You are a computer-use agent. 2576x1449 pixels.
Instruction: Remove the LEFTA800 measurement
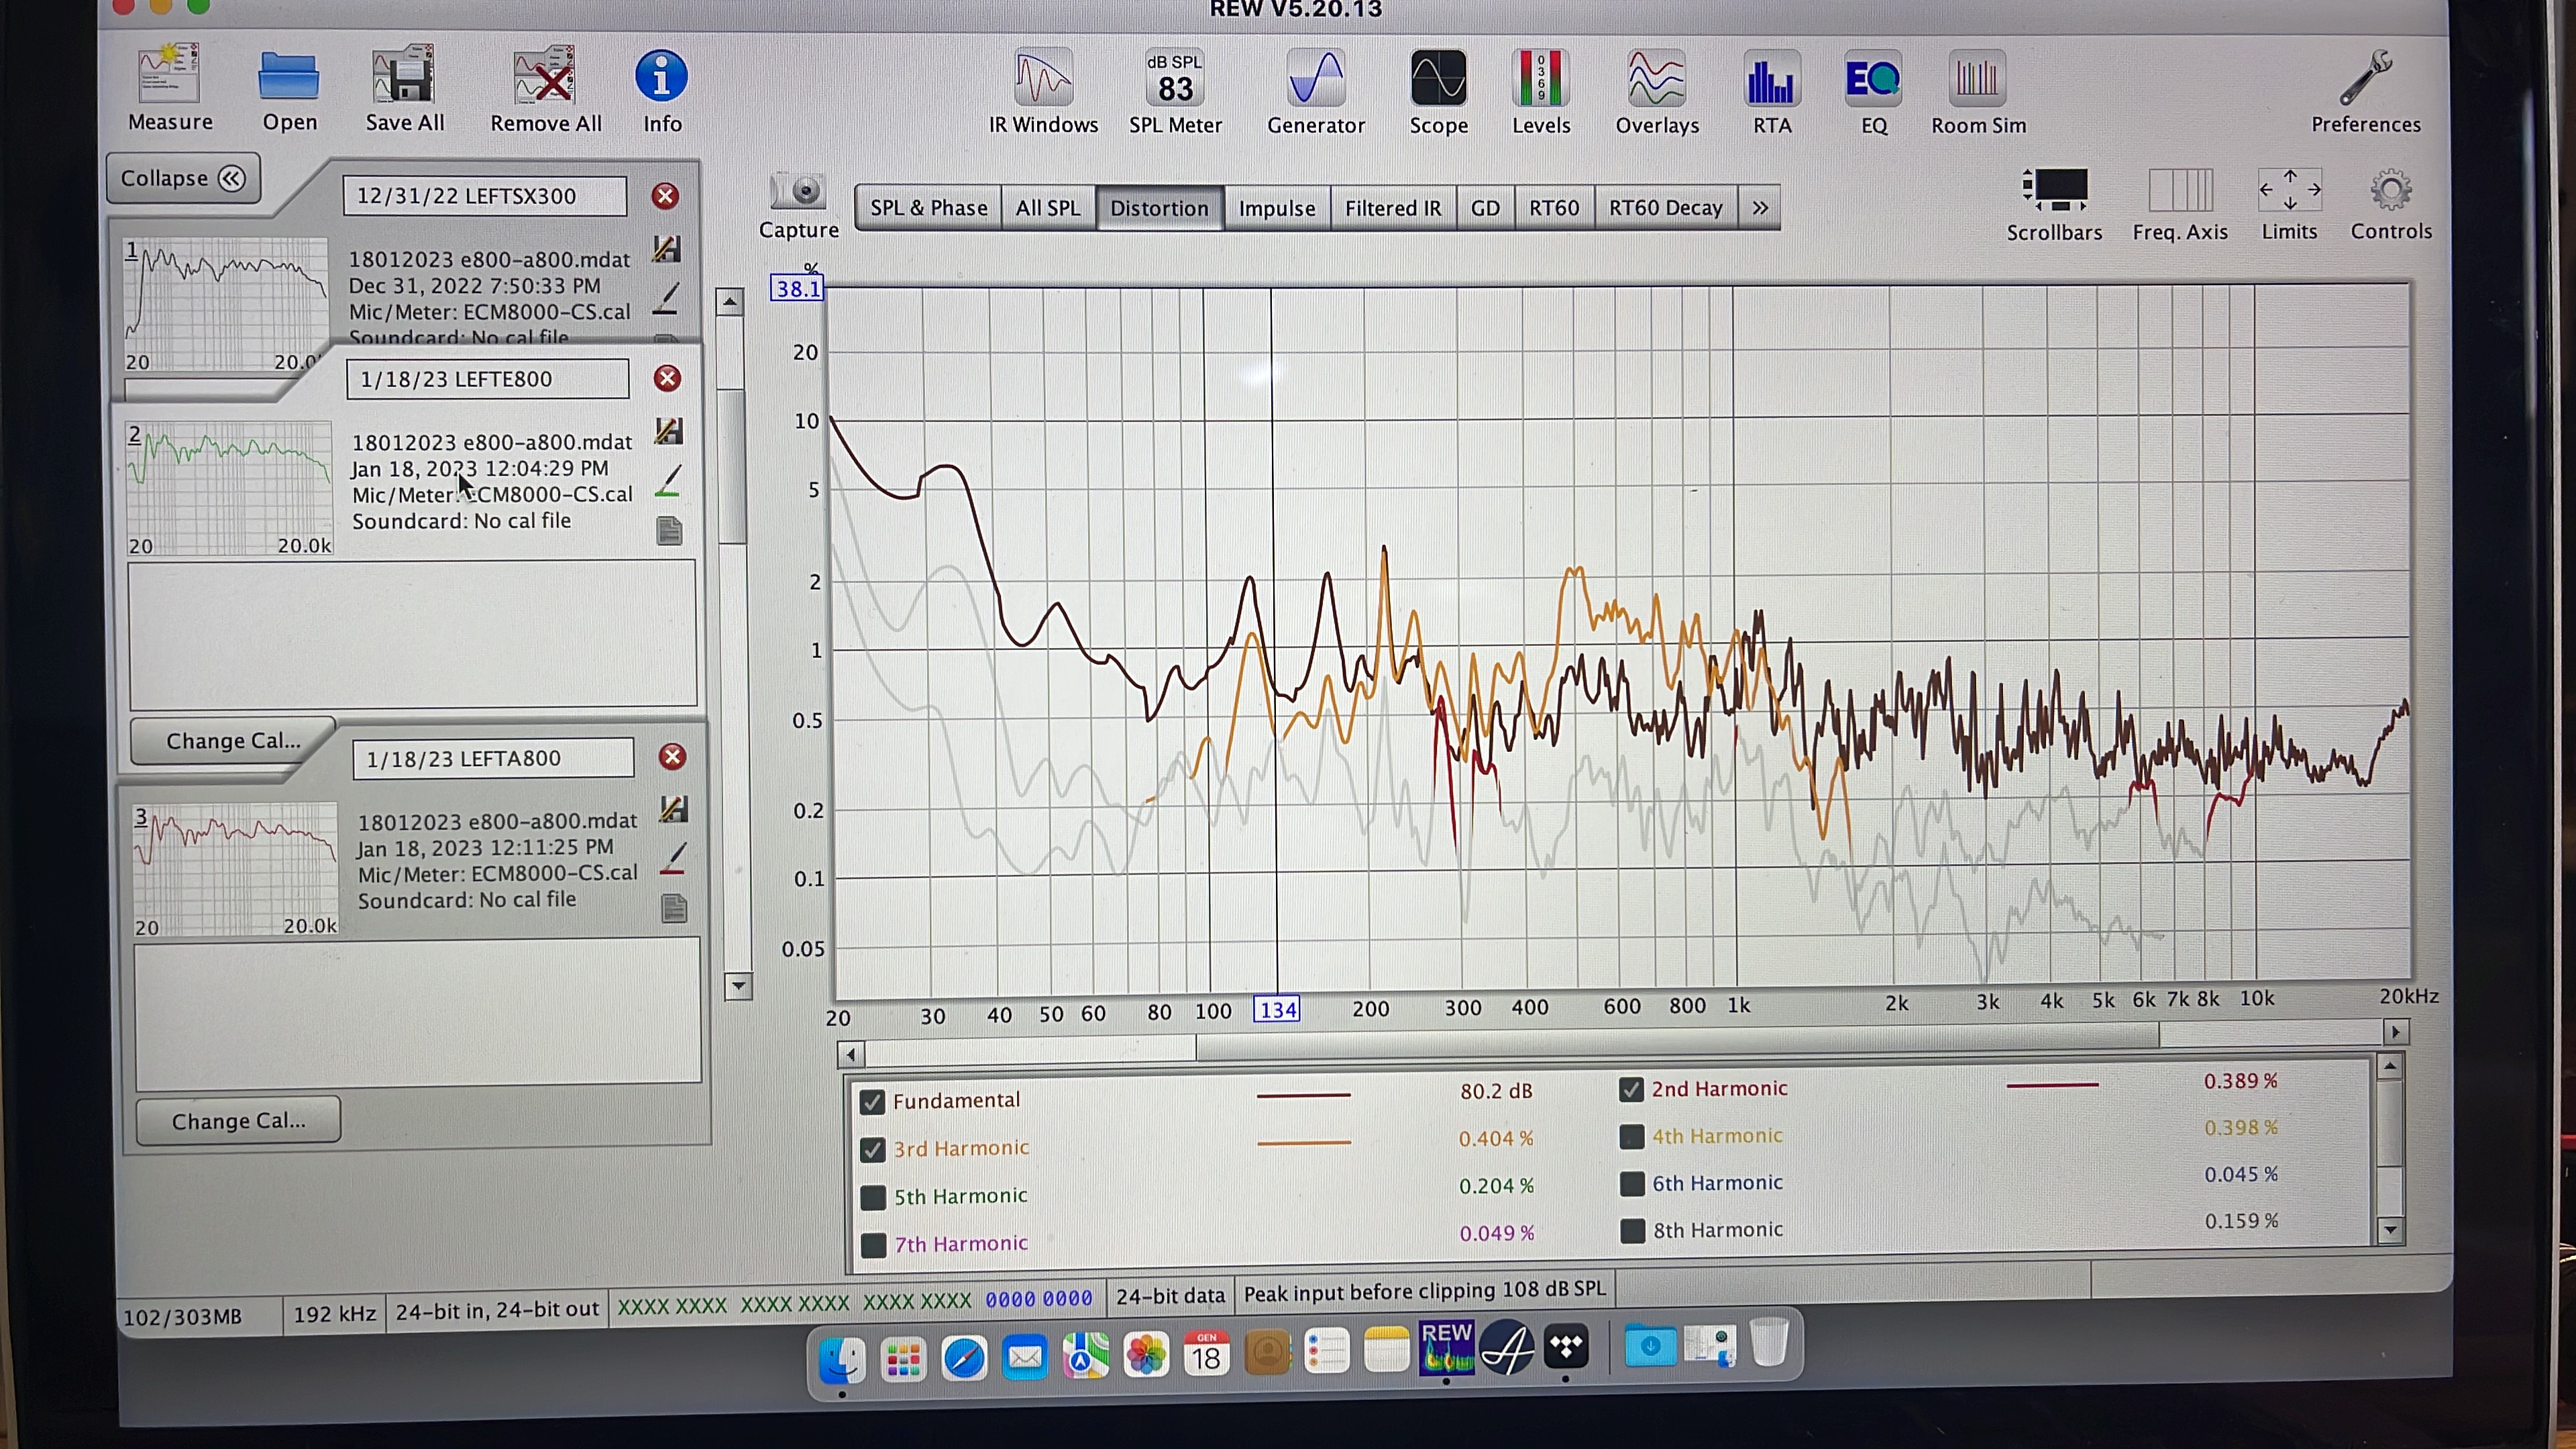(x=672, y=757)
